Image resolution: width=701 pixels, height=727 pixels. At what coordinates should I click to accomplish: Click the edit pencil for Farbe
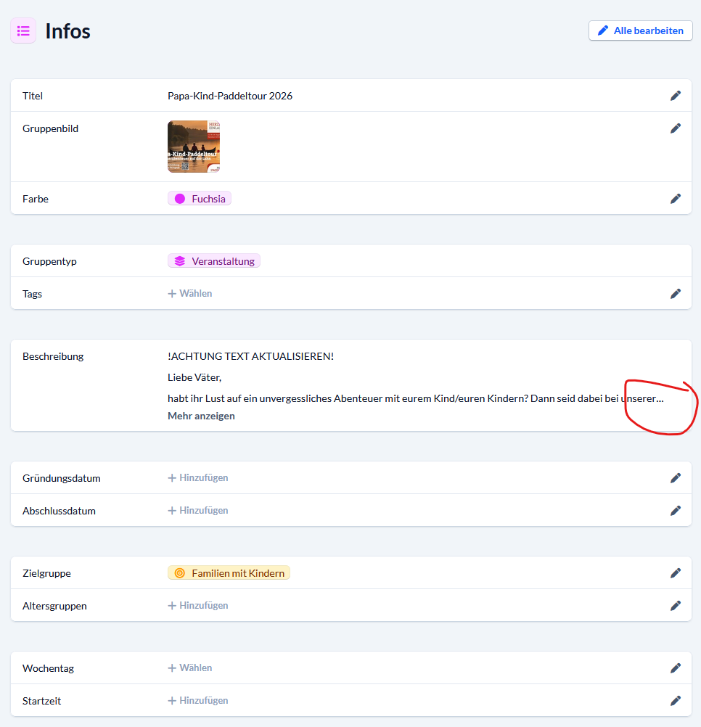pyautogui.click(x=675, y=199)
